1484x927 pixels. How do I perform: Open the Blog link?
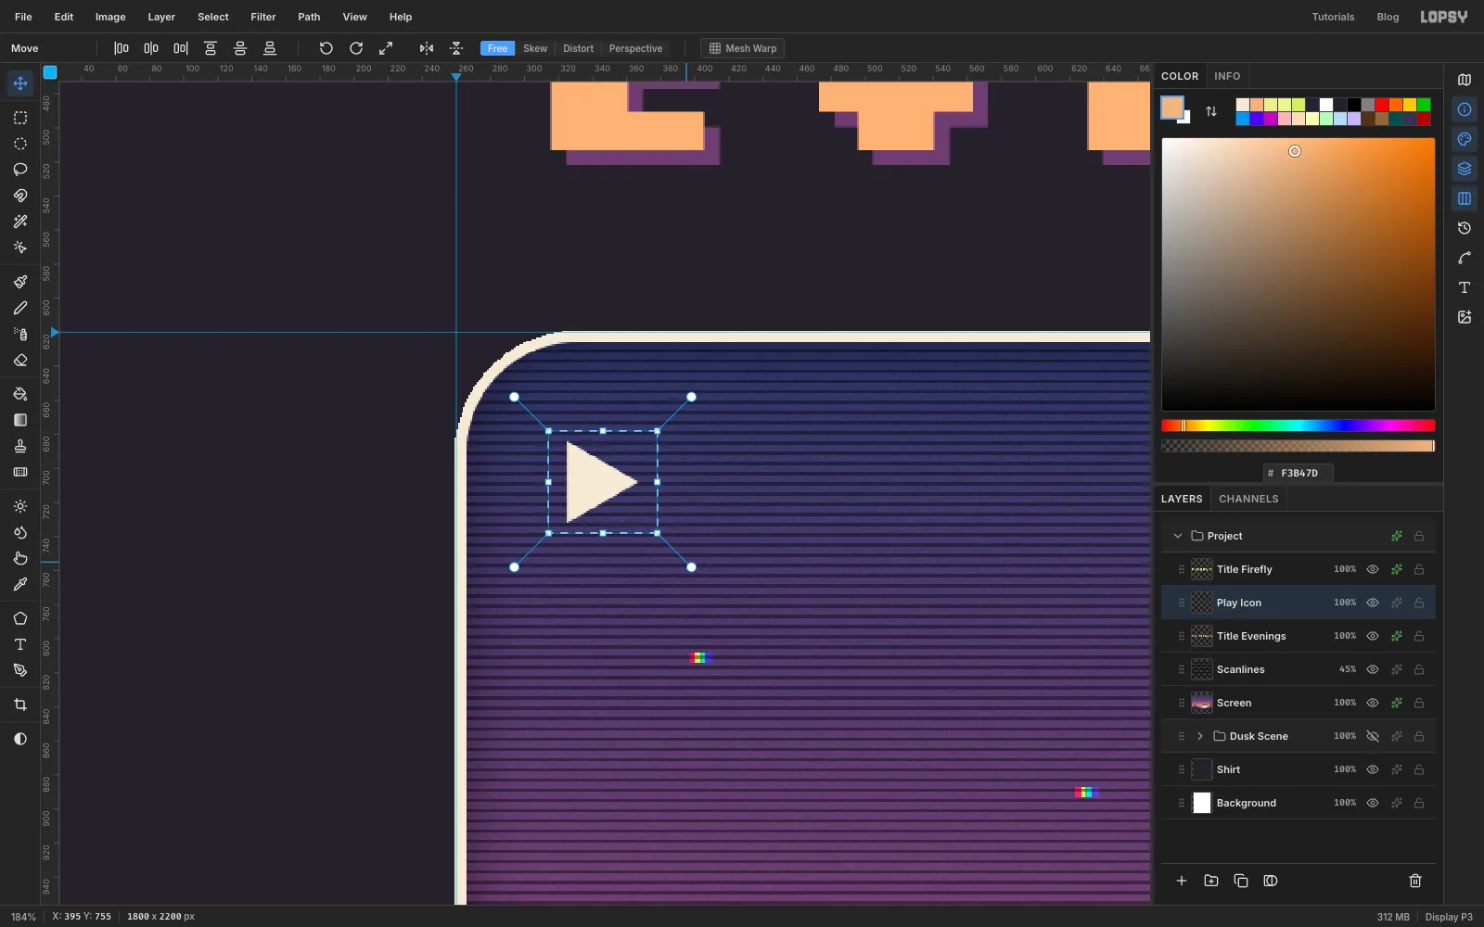click(x=1388, y=17)
